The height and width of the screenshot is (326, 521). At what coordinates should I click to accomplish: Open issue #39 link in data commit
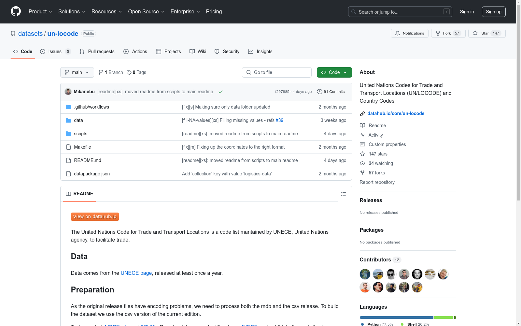(x=279, y=120)
